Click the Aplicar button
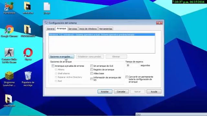Screen dimensions: 207x116 (x=137, y=92)
